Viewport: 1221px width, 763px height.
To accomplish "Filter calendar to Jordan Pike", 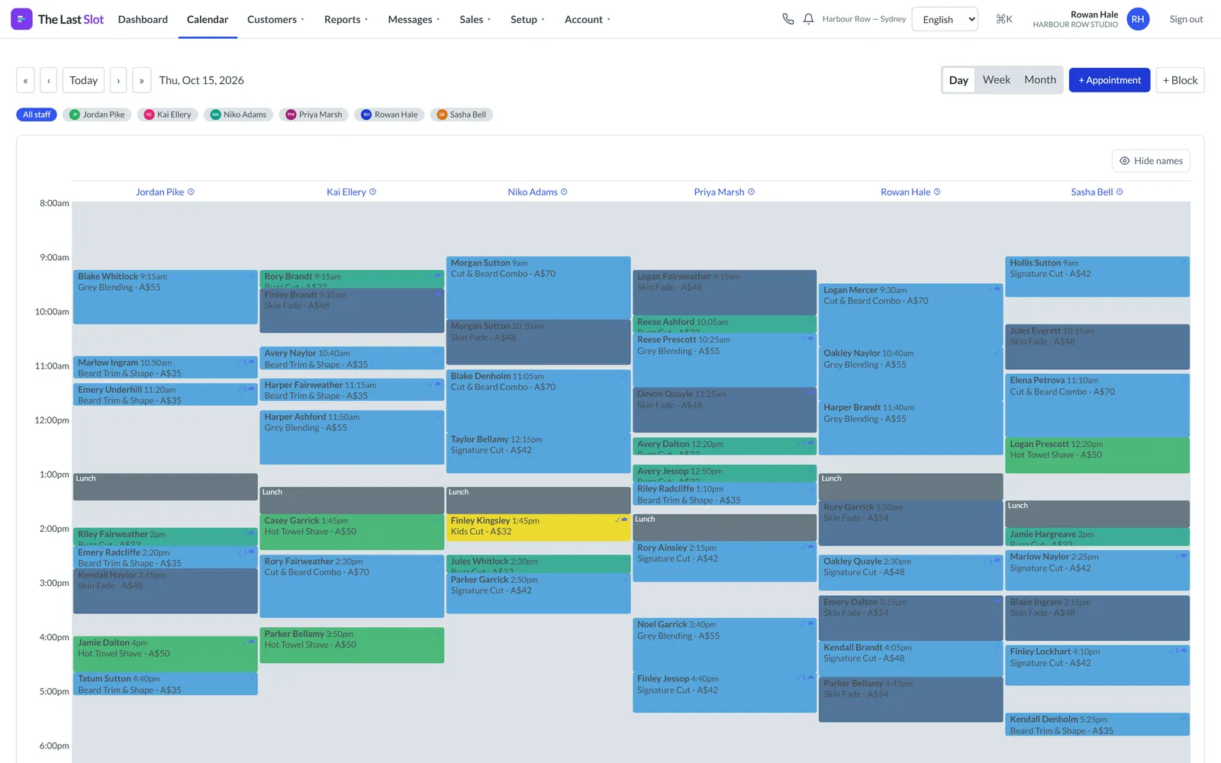I will [97, 114].
